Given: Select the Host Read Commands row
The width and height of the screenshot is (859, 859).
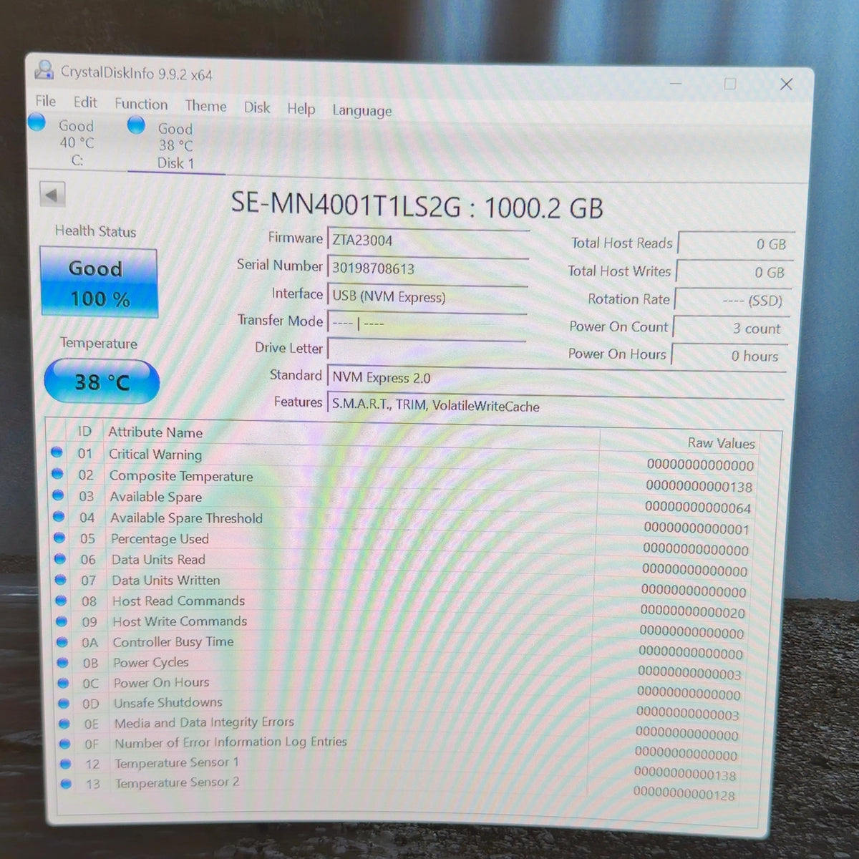Looking at the screenshot, I should click(403, 606).
